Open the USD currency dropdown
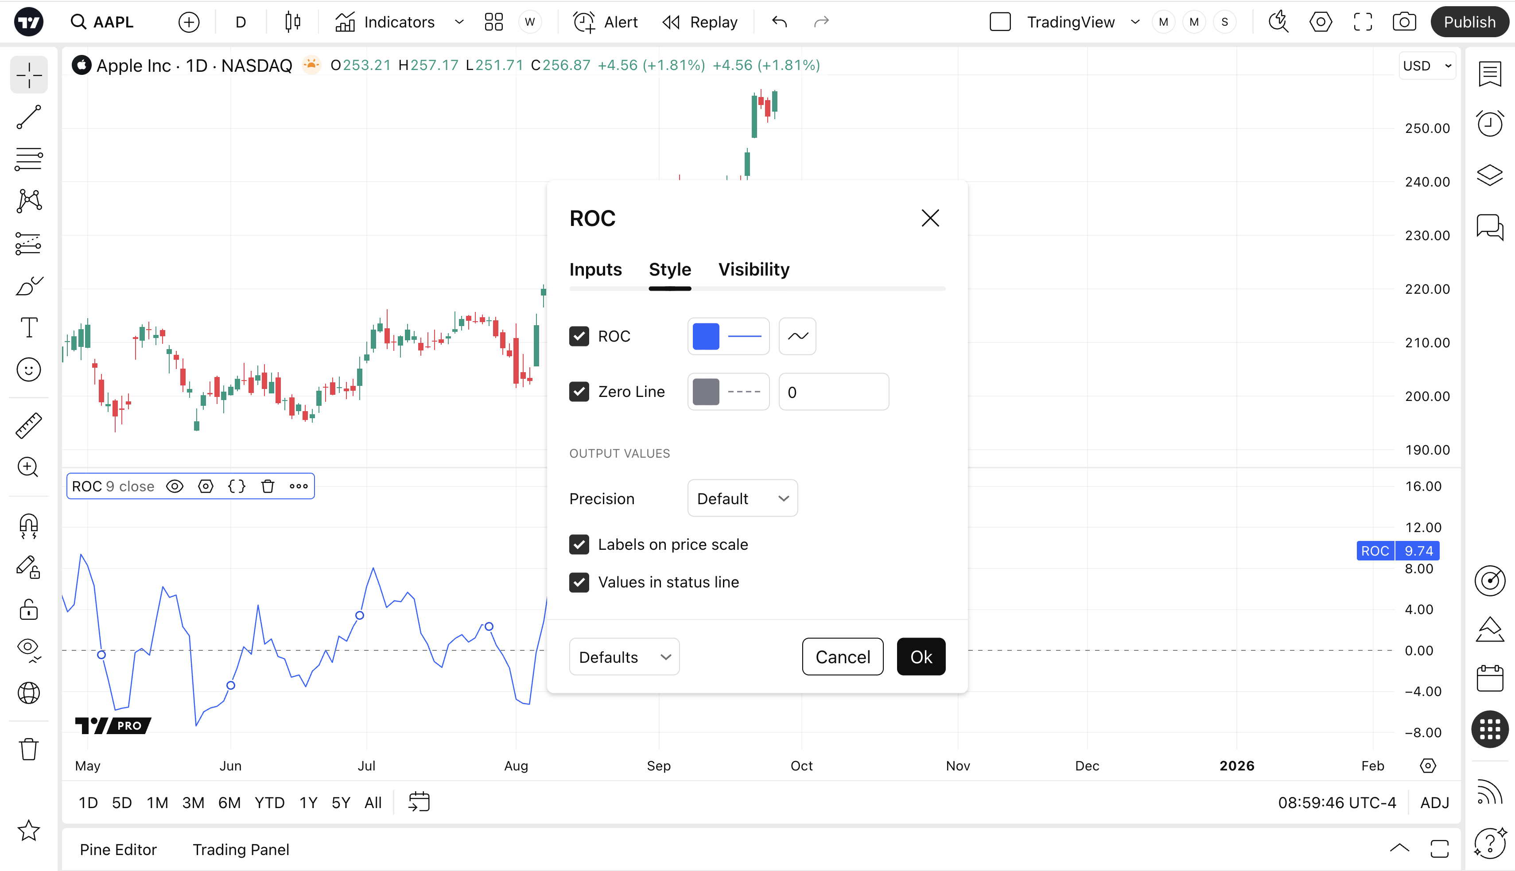Image resolution: width=1515 pixels, height=871 pixels. 1427,66
